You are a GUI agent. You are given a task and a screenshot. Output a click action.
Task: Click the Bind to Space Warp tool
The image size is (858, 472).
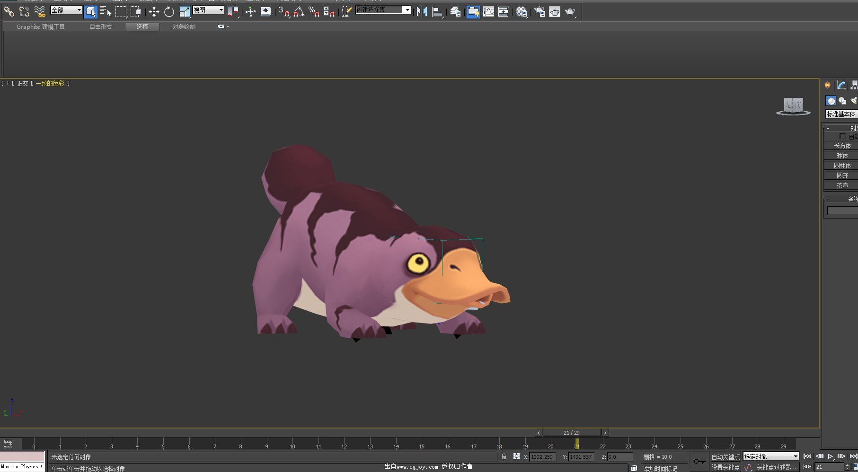40,11
